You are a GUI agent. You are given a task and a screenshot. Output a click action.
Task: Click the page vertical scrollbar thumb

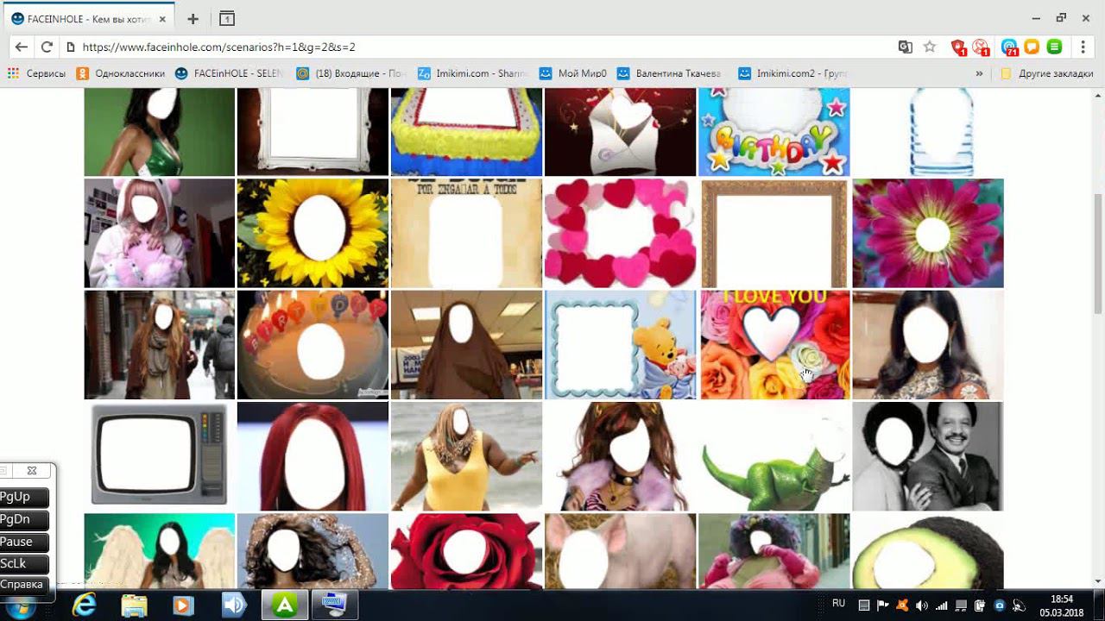1098,254
